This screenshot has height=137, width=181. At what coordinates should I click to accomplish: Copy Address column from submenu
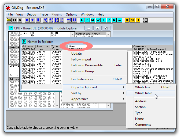(151, 101)
